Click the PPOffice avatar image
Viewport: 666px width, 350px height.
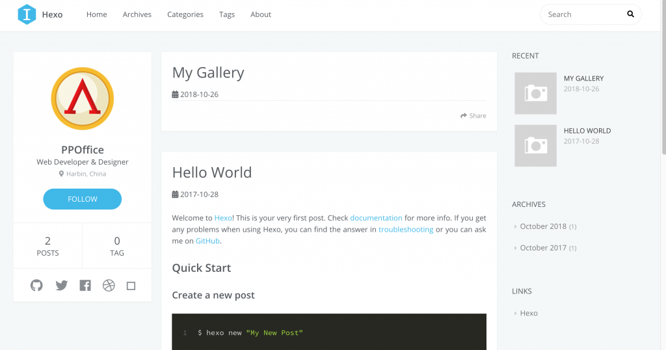(83, 98)
